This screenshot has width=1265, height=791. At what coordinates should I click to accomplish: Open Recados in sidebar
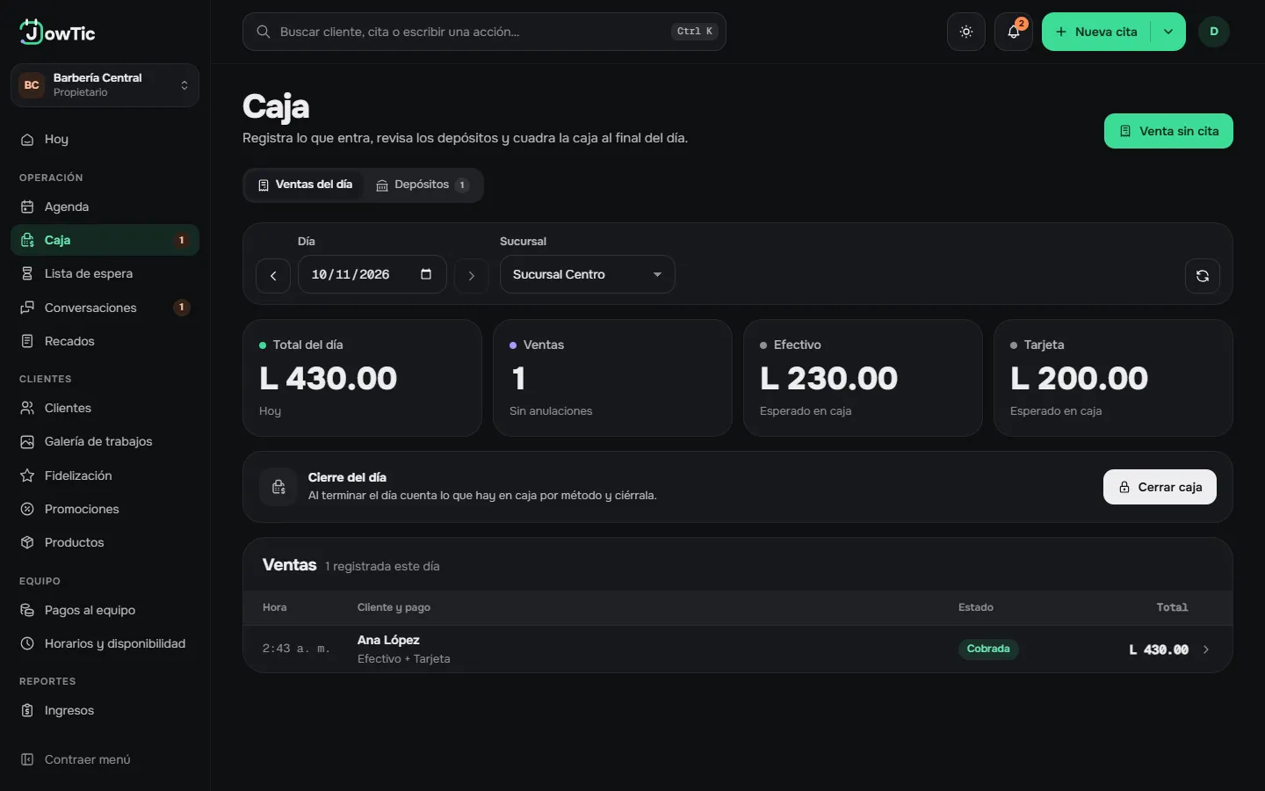(105, 341)
